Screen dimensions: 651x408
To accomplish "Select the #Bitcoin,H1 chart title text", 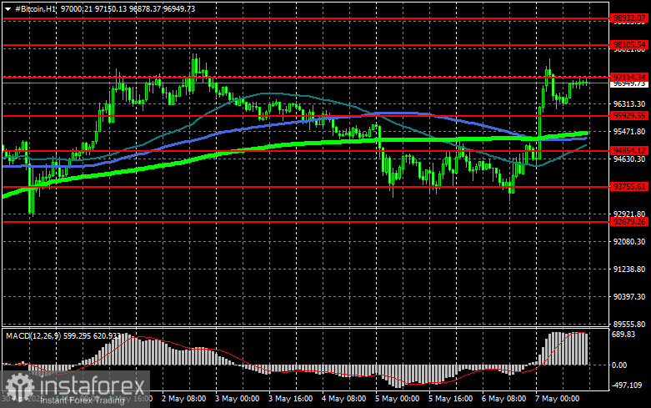I will click(x=35, y=8).
